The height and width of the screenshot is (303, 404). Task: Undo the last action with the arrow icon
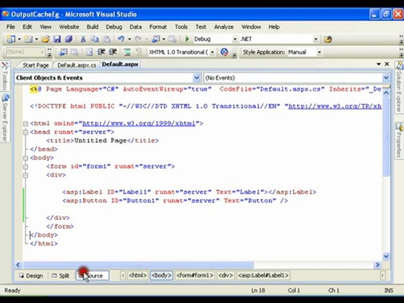(121, 39)
